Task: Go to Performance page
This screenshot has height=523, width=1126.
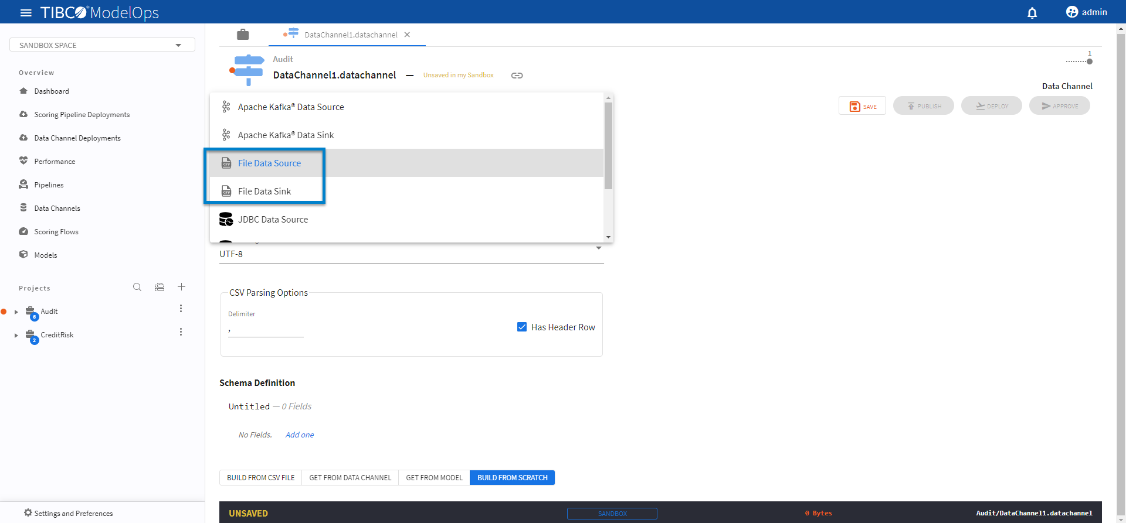Action: click(x=55, y=161)
